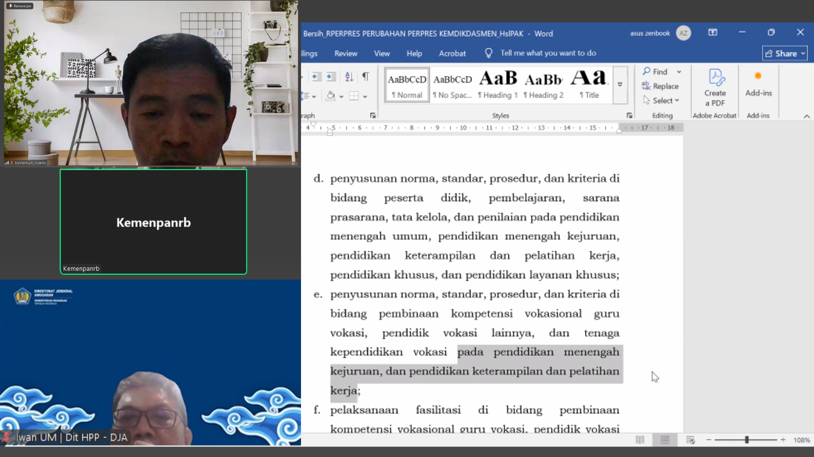Viewport: 814px width, 457px height.
Task: Expand the Styles gallery more arrow
Action: 620,85
